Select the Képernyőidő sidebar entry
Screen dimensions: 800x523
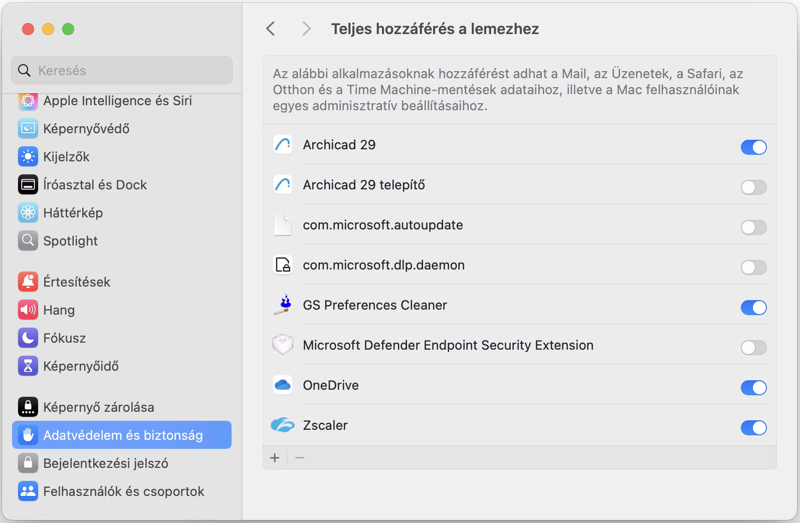coord(122,366)
